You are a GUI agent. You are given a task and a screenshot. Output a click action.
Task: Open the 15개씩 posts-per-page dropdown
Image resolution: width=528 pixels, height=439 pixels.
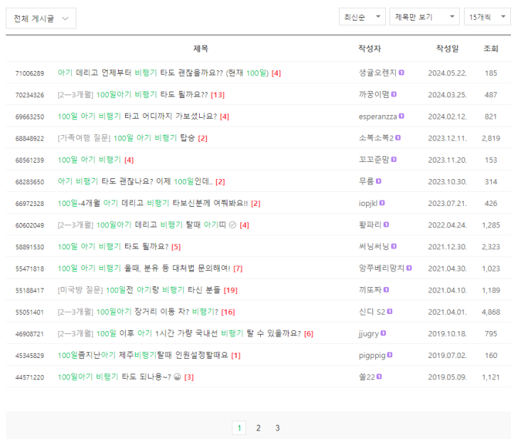(x=487, y=17)
